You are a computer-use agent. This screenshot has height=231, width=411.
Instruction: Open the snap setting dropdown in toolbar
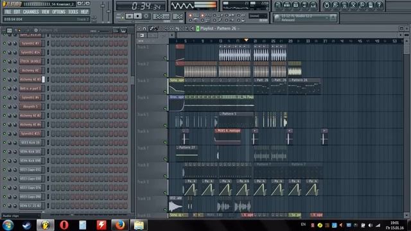[258, 16]
